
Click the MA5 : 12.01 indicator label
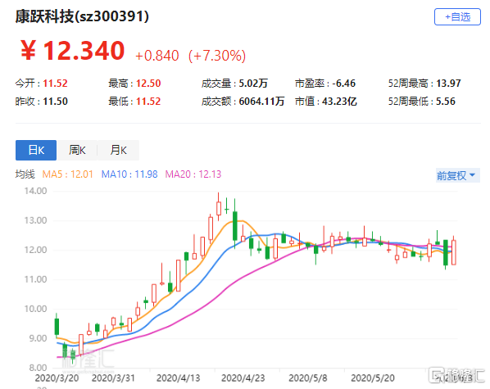(x=68, y=174)
